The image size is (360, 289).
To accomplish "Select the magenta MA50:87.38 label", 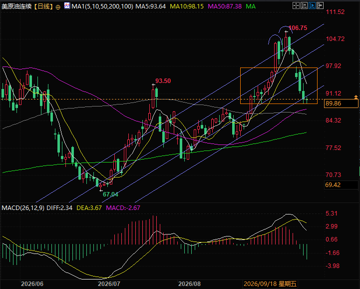I will pyautogui.click(x=225, y=6).
